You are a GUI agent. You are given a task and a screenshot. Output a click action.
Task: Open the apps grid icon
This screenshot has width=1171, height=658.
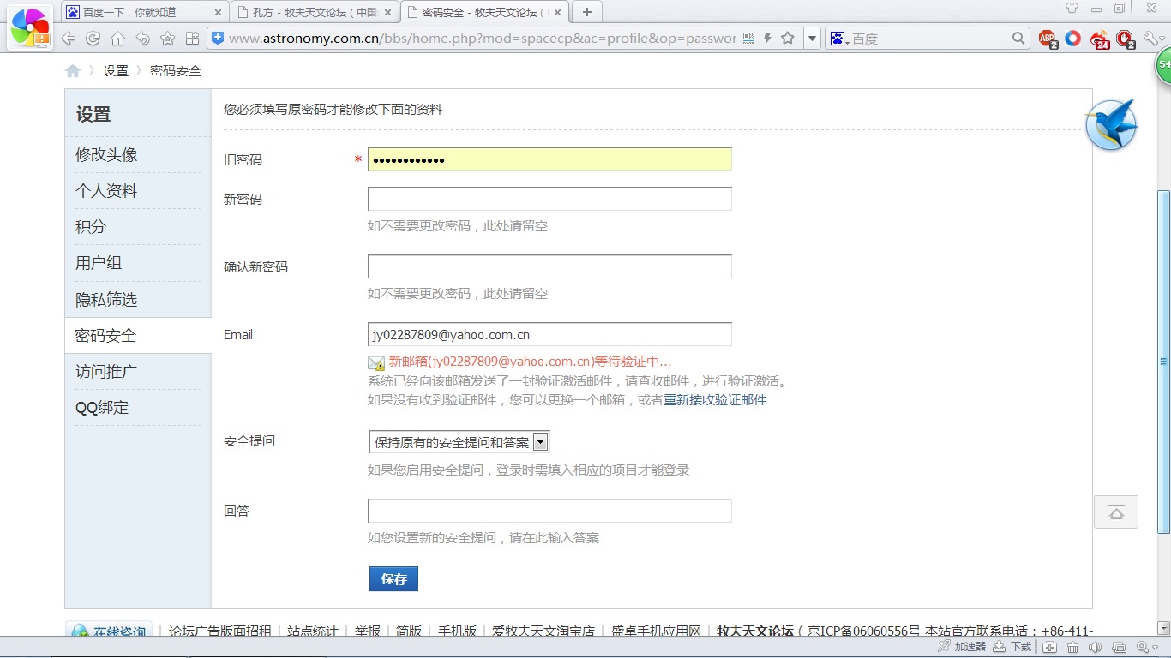tap(192, 39)
